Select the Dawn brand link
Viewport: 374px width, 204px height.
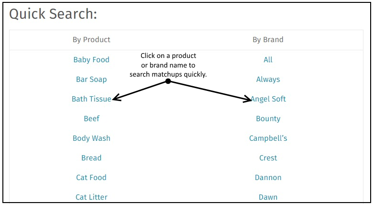pyautogui.click(x=268, y=197)
